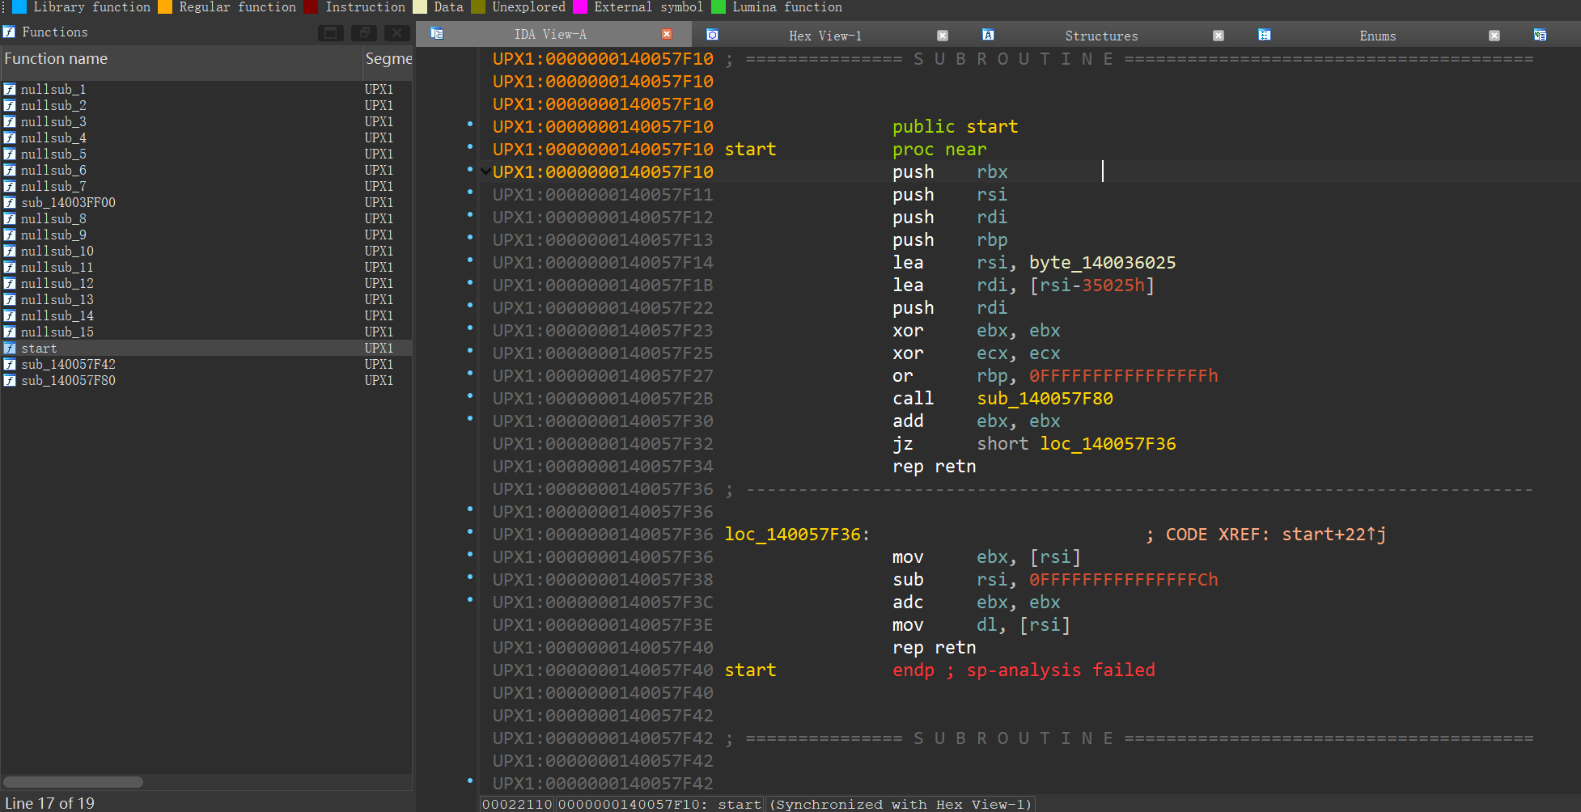Close the Structures tab
1581x812 pixels.
(1219, 36)
